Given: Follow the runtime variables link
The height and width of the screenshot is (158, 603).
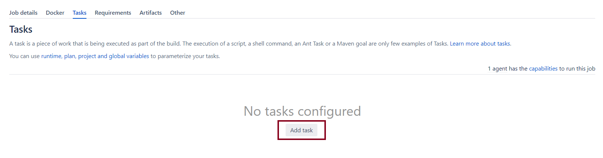Looking at the screenshot, I should click(51, 56).
